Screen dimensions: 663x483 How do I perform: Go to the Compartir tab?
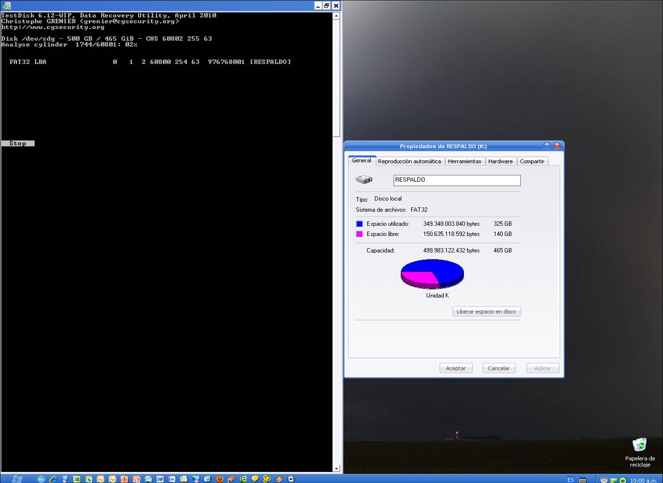point(532,161)
